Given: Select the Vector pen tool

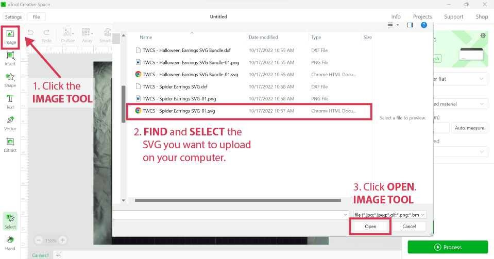Looking at the screenshot, I should tap(10, 124).
